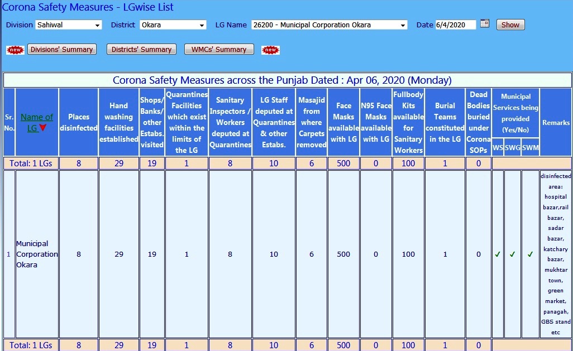Sort by the Name of LG link

pos(36,122)
